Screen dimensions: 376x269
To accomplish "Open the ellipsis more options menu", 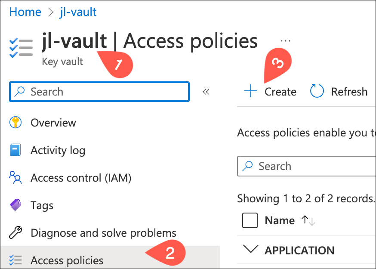I will coord(286,40).
